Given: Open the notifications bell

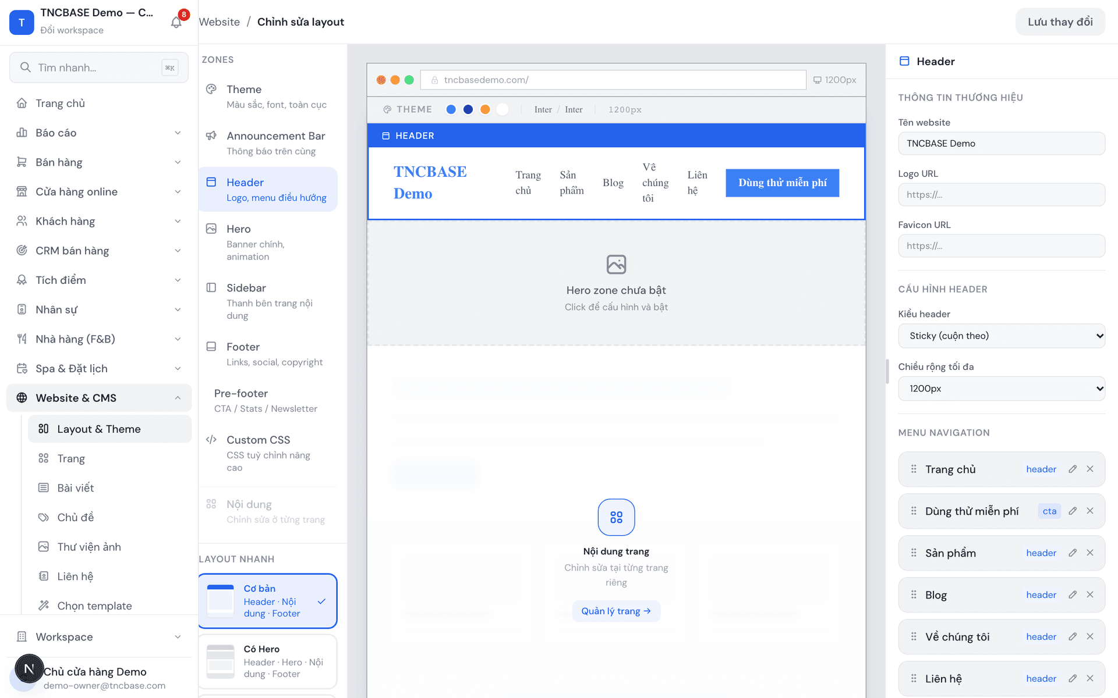Looking at the screenshot, I should [x=176, y=23].
